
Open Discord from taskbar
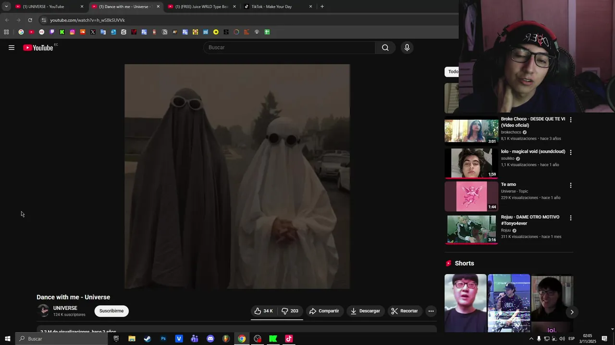pos(210,339)
